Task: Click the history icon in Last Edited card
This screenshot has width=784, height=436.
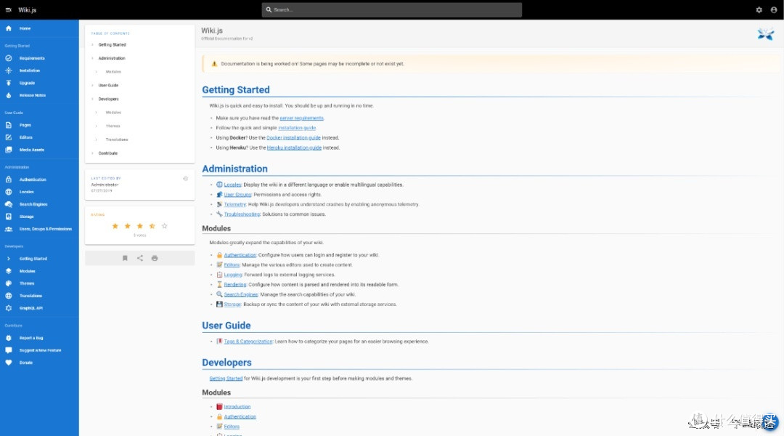Action: click(186, 179)
